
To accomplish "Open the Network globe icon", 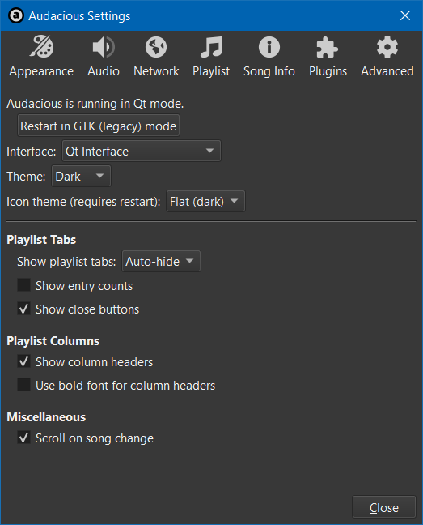I will pos(156,47).
